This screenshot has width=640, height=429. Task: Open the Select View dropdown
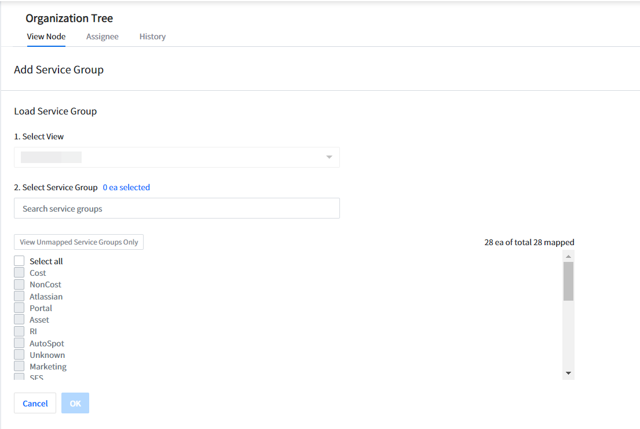pos(176,157)
